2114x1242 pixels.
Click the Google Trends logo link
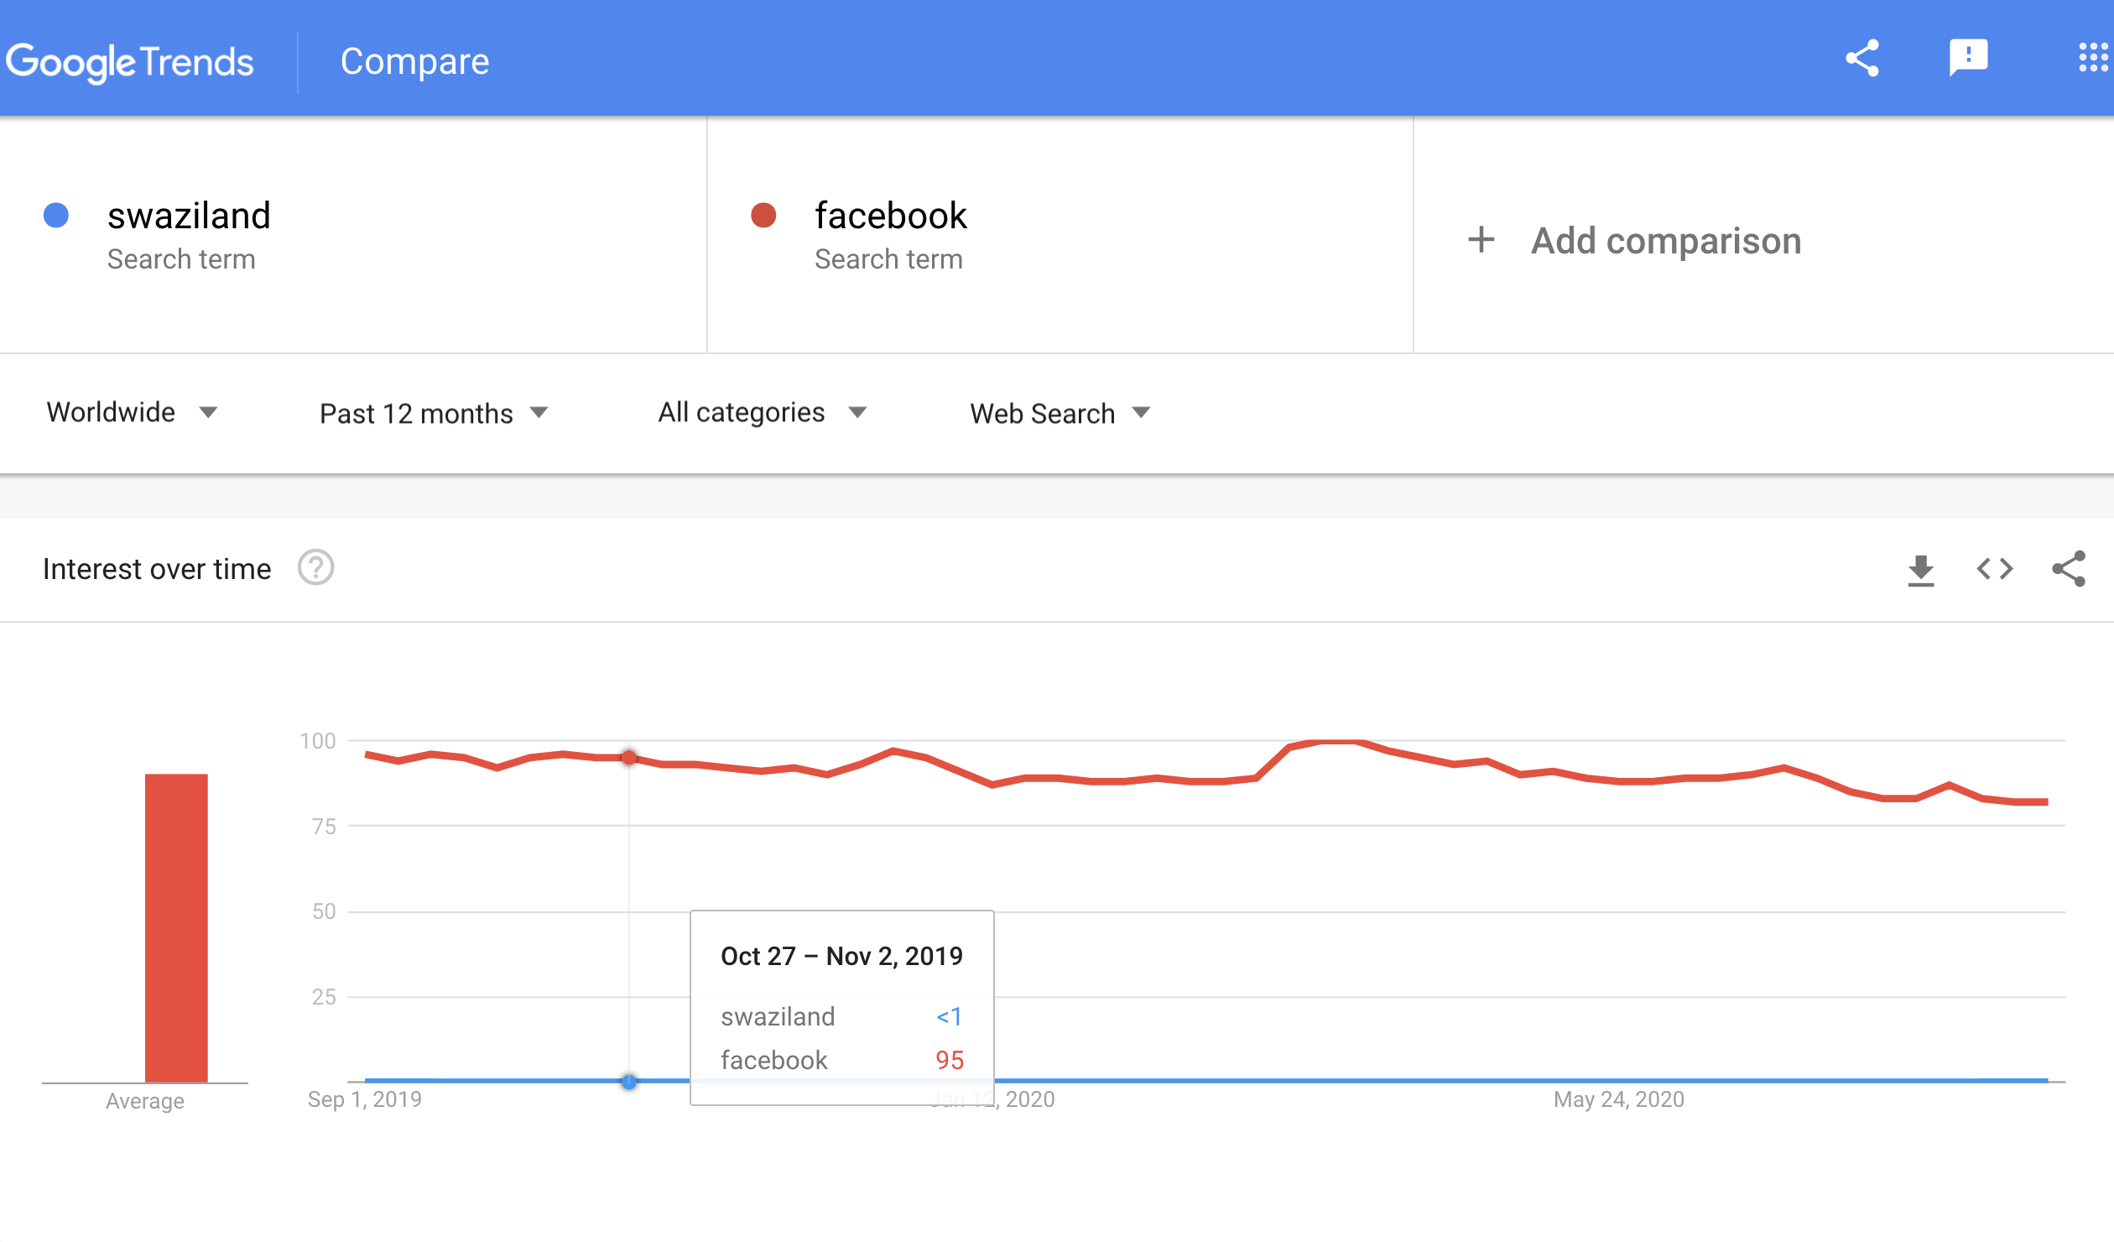pos(130,59)
